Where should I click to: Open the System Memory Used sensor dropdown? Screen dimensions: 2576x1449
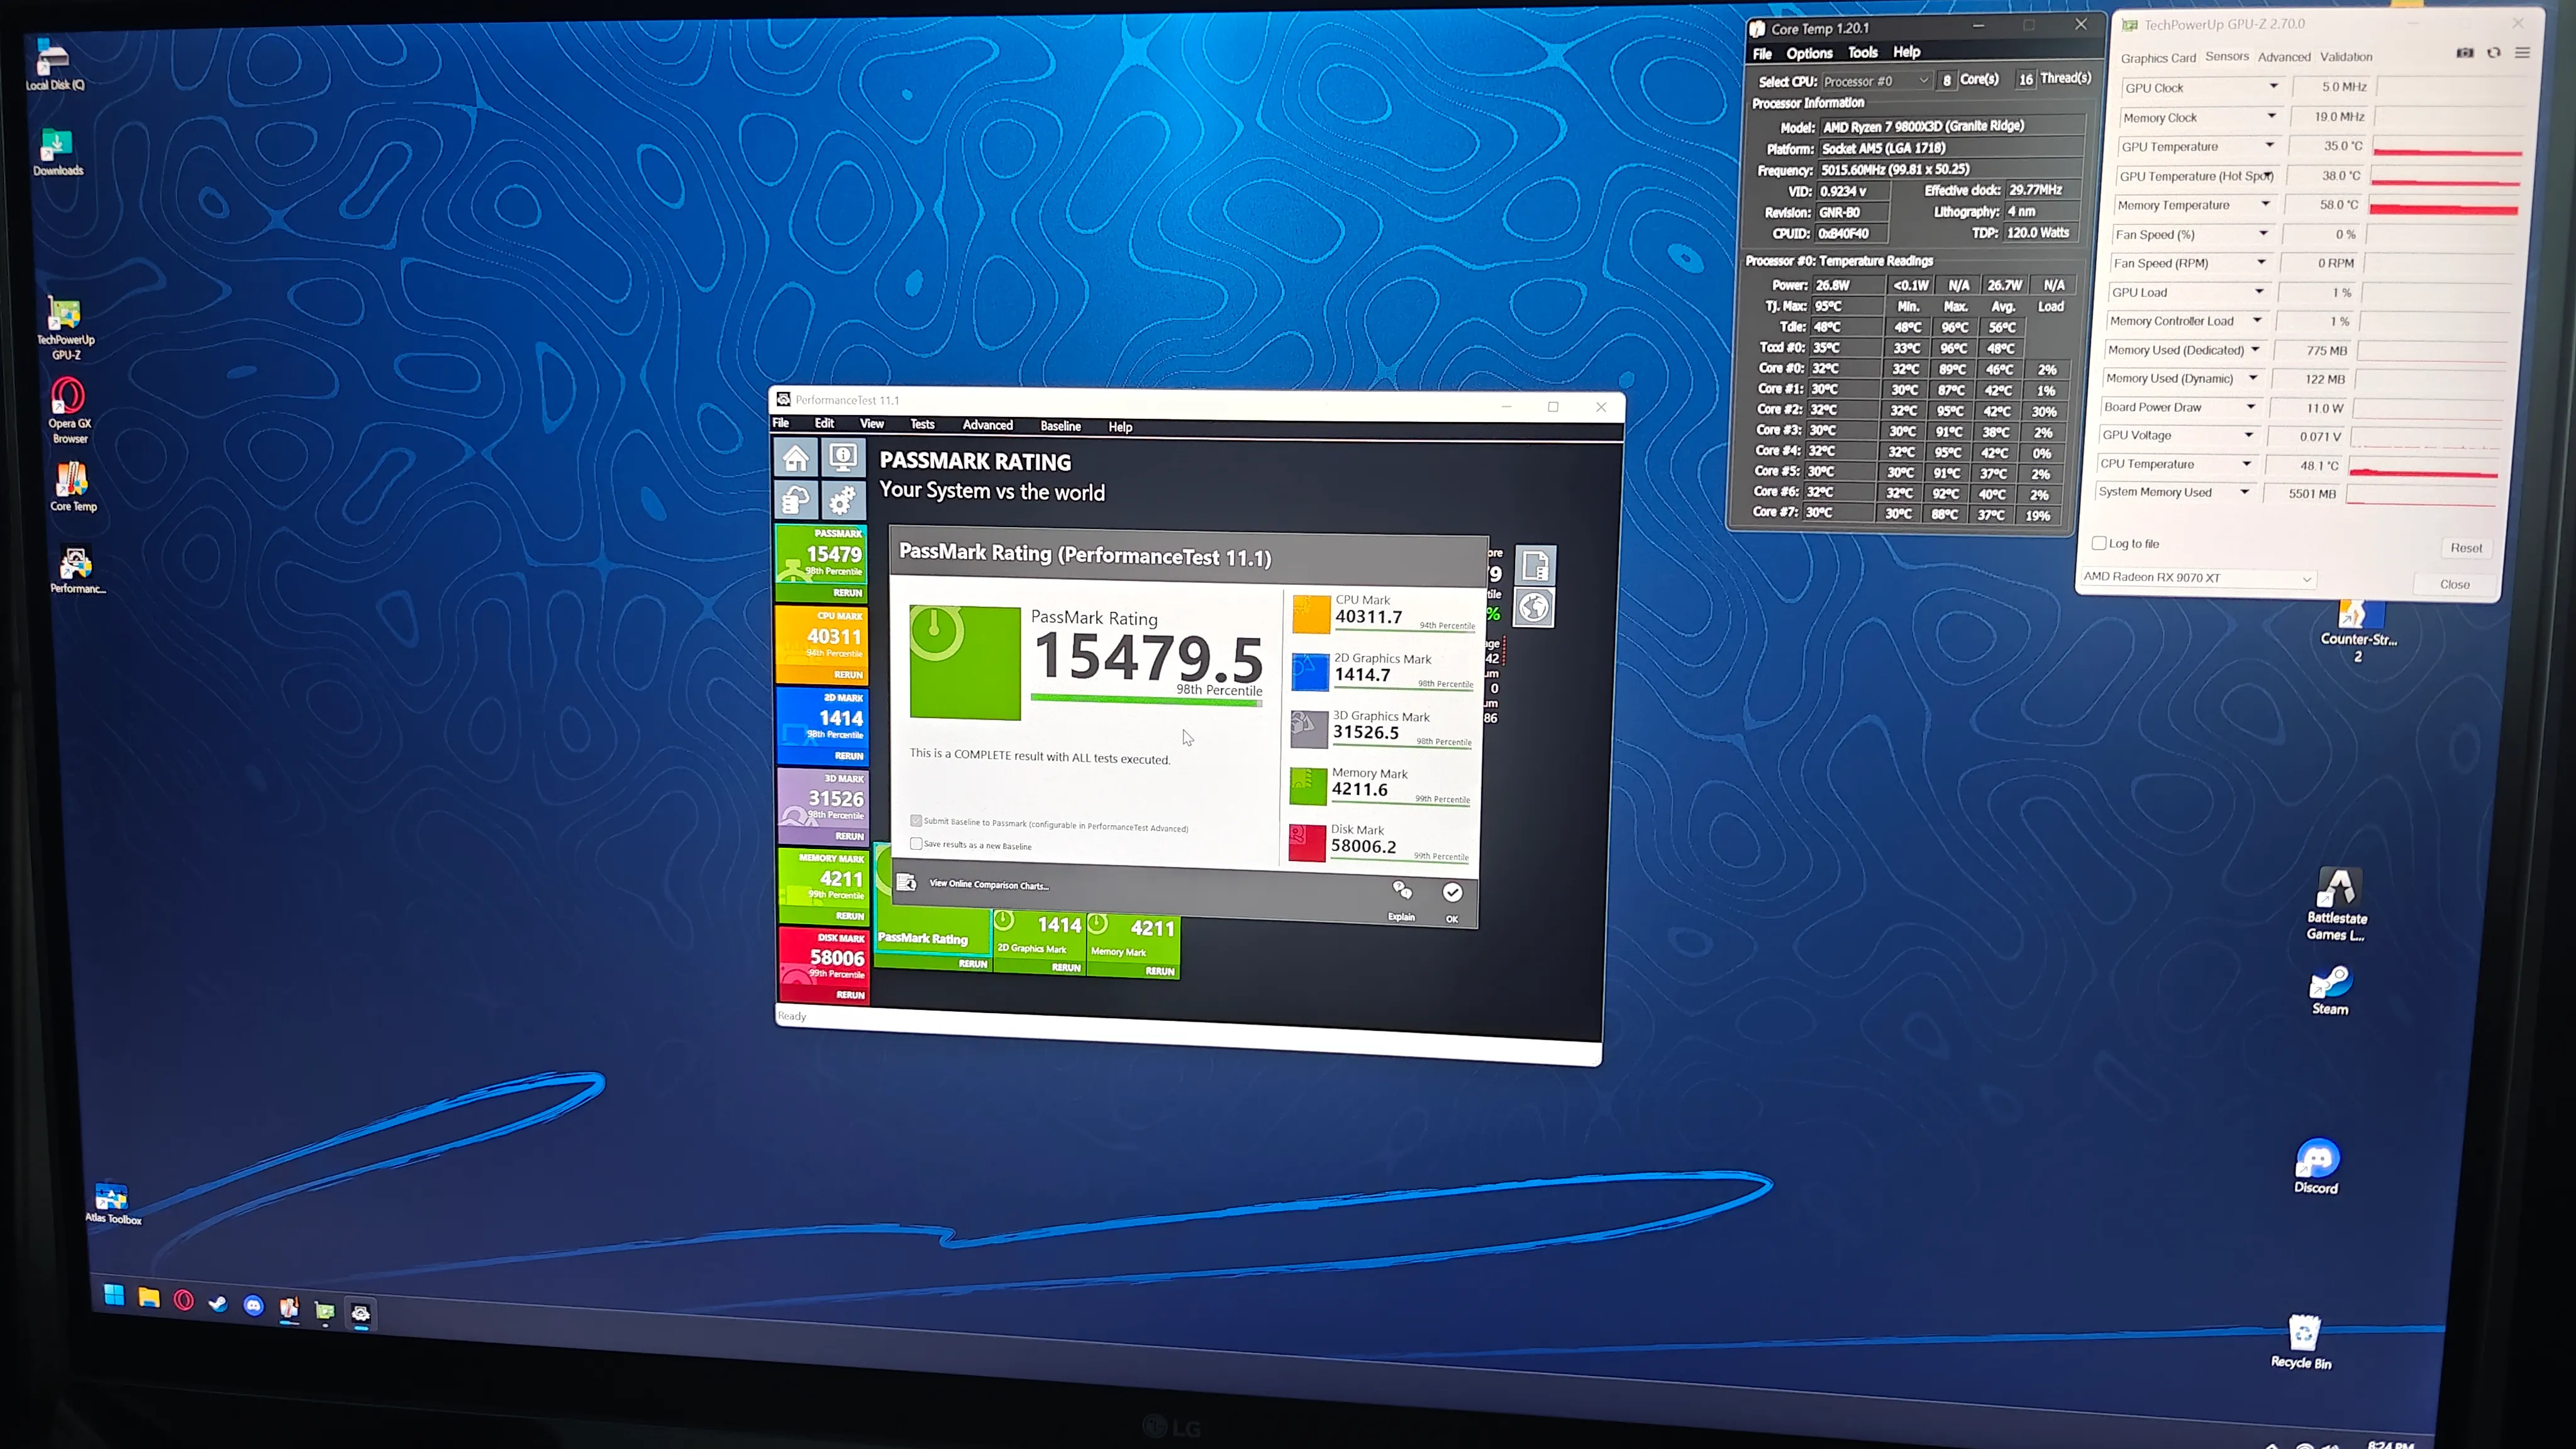click(x=2244, y=491)
